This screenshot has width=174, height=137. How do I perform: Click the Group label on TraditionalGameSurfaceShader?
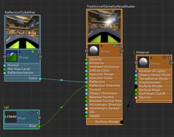pyautogui.click(x=105, y=51)
